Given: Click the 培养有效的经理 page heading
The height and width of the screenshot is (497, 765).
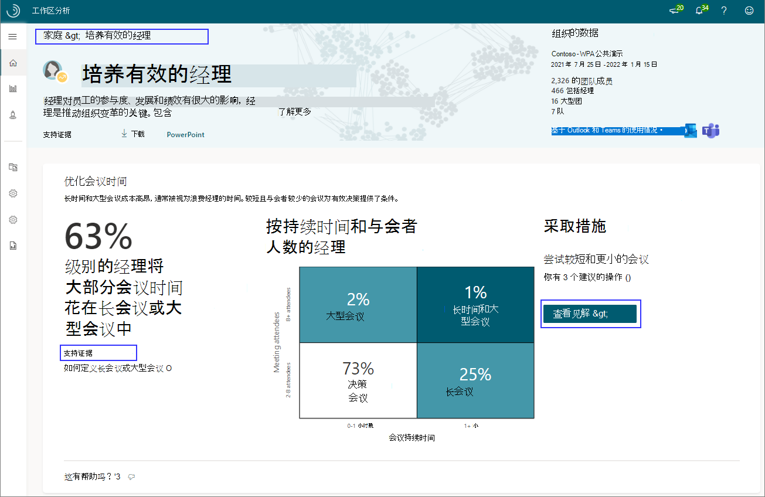Looking at the screenshot, I should [157, 74].
